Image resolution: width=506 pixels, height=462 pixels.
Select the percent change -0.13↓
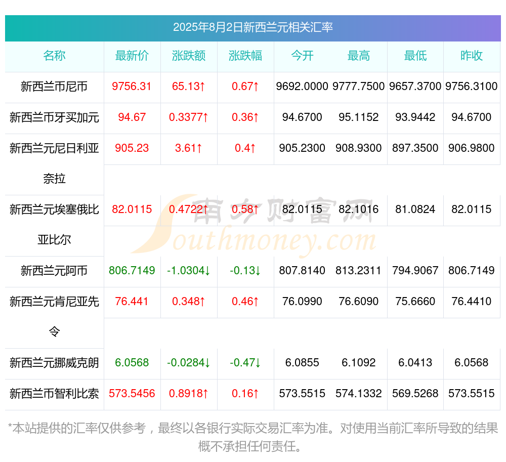(x=245, y=270)
